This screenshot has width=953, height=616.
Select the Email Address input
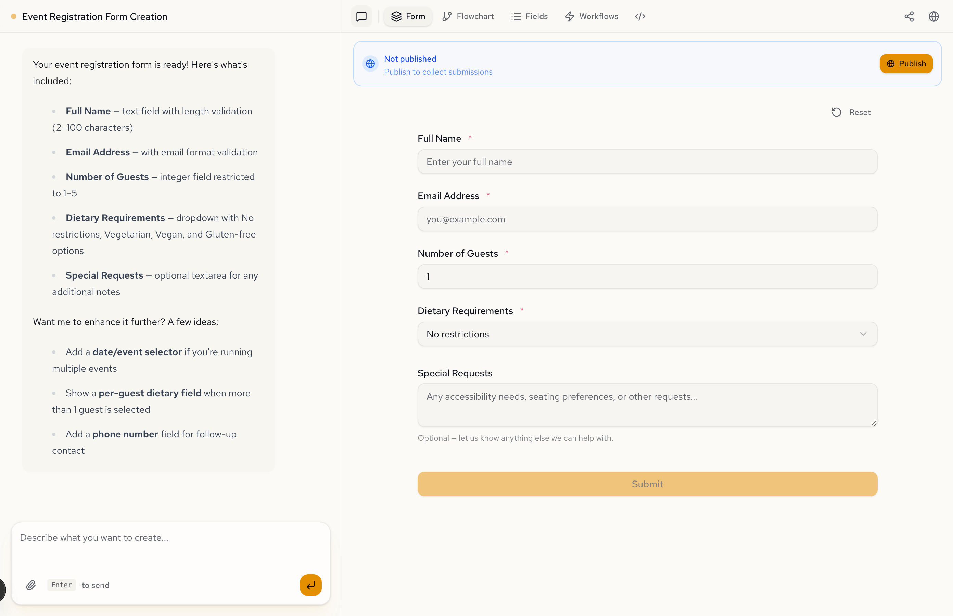(647, 219)
